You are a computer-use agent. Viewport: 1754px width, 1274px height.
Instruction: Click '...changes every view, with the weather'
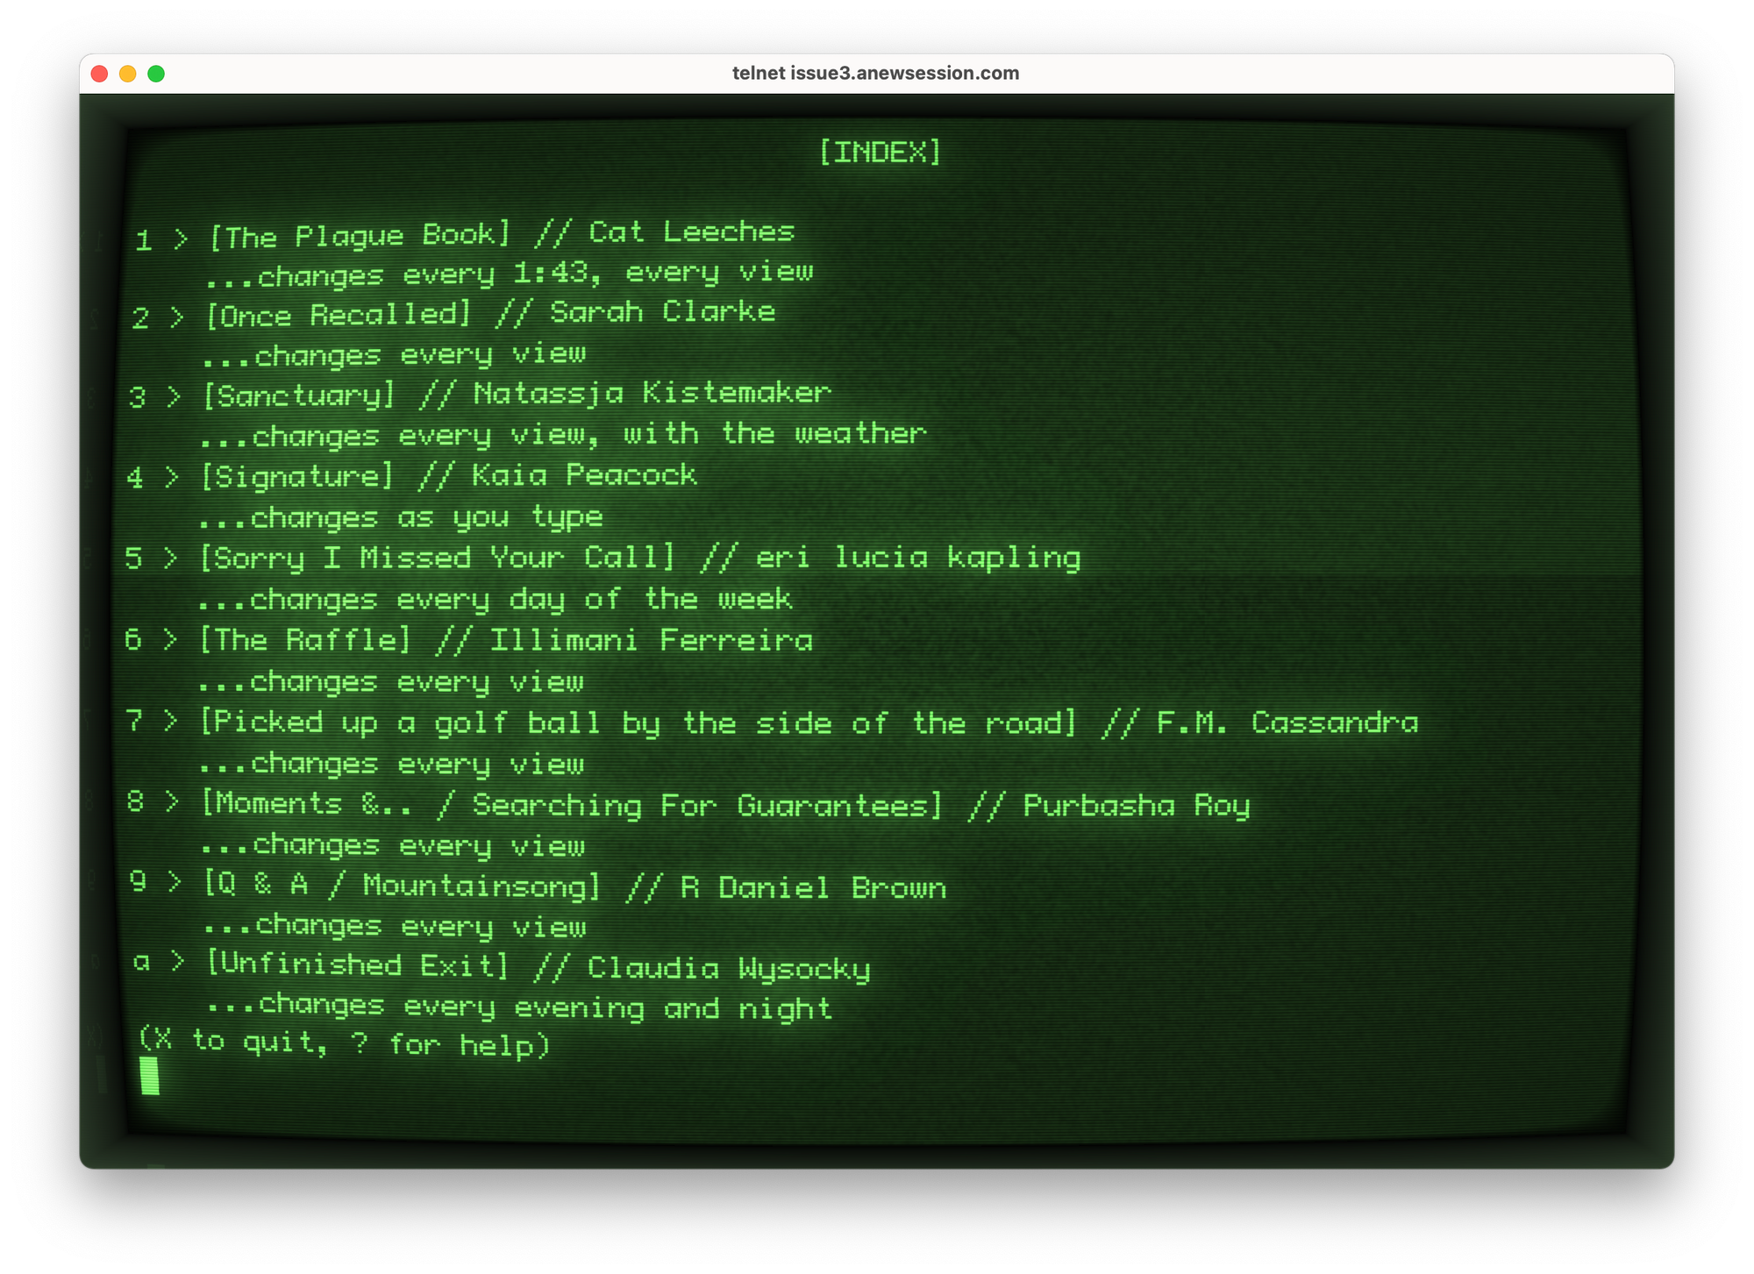562,434
